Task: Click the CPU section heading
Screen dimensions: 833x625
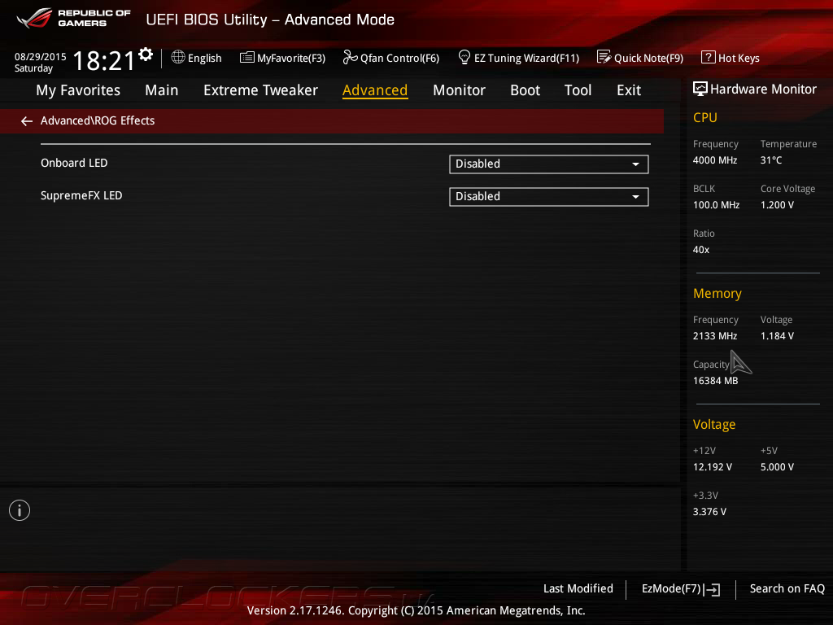Action: [705, 117]
